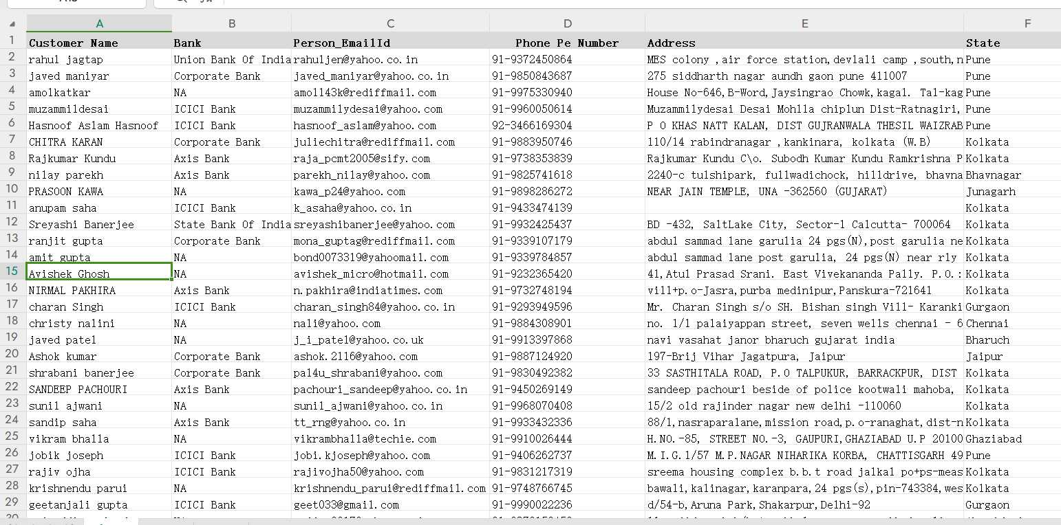Click the Bhavnagar state cell
The height and width of the screenshot is (525, 1061).
[x=1012, y=175]
